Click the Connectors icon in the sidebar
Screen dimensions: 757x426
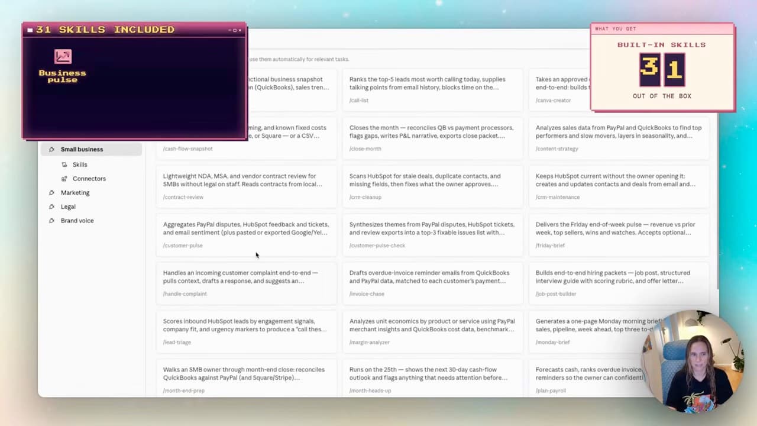coord(64,179)
